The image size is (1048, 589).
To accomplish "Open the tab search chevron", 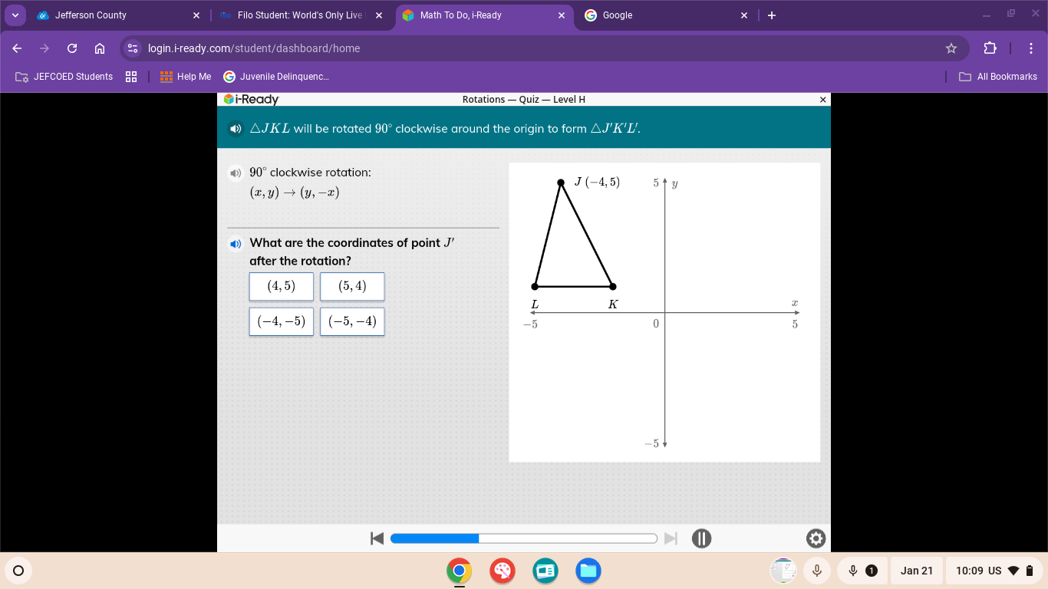I will [x=15, y=15].
